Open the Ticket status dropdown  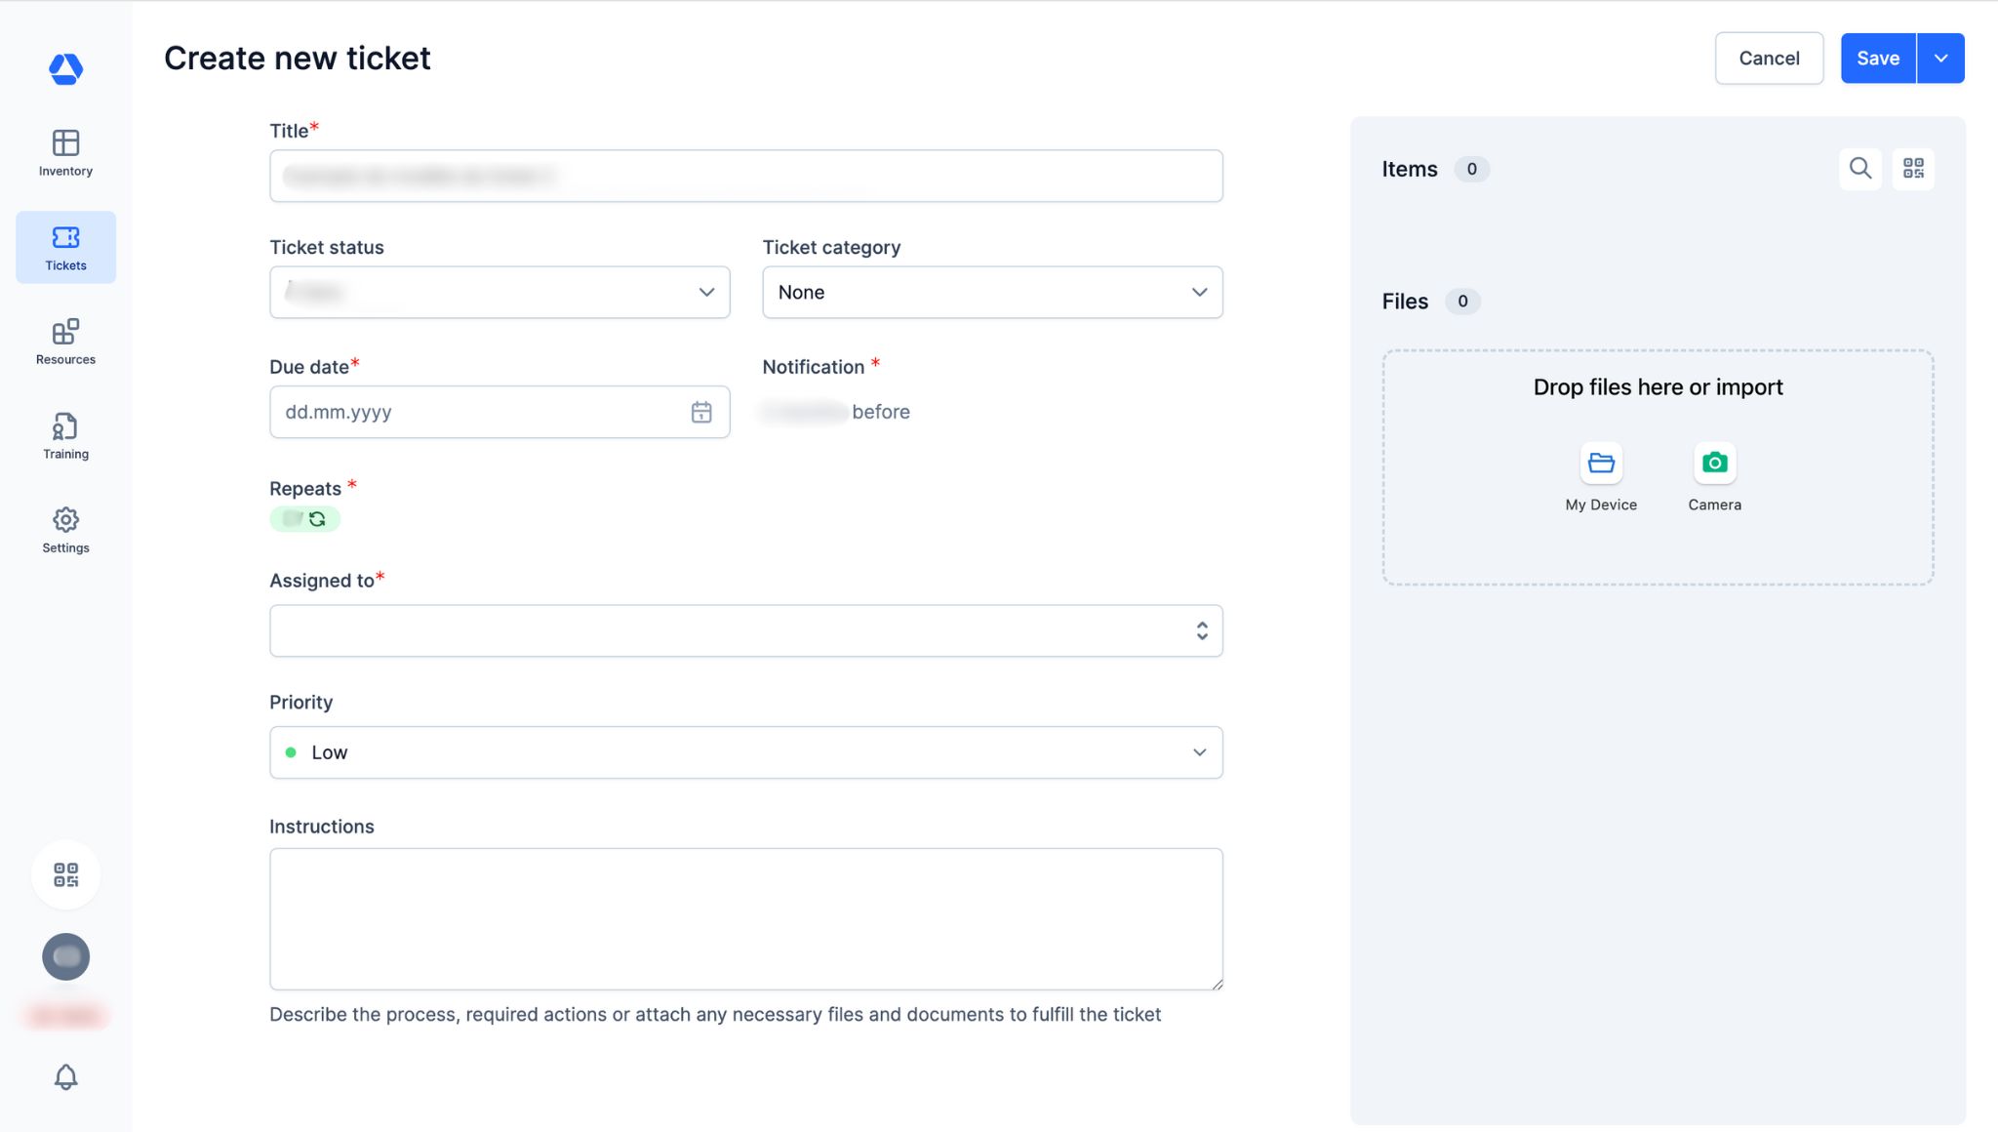click(x=499, y=292)
